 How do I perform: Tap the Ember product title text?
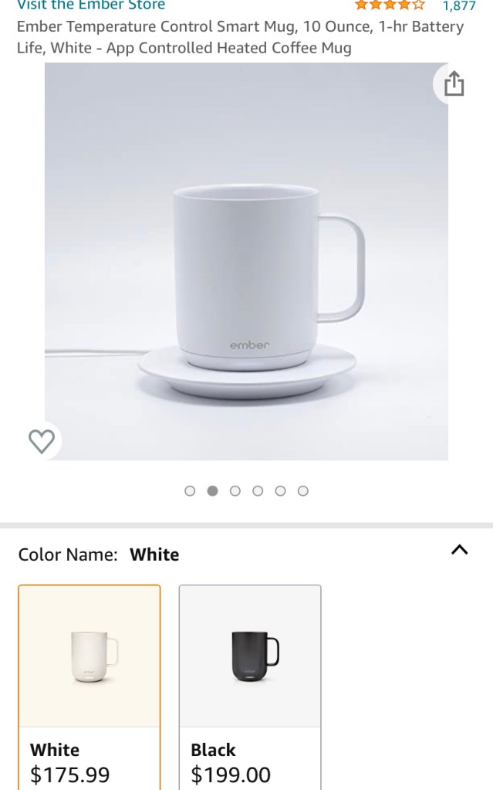tap(240, 37)
